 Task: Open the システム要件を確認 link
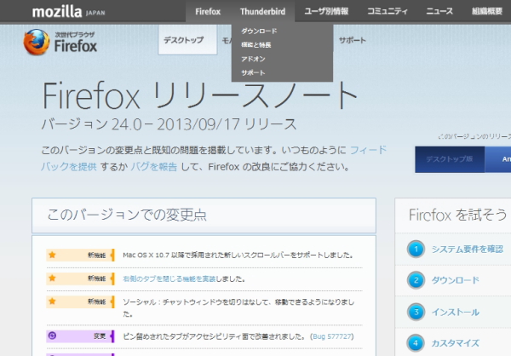click(467, 249)
